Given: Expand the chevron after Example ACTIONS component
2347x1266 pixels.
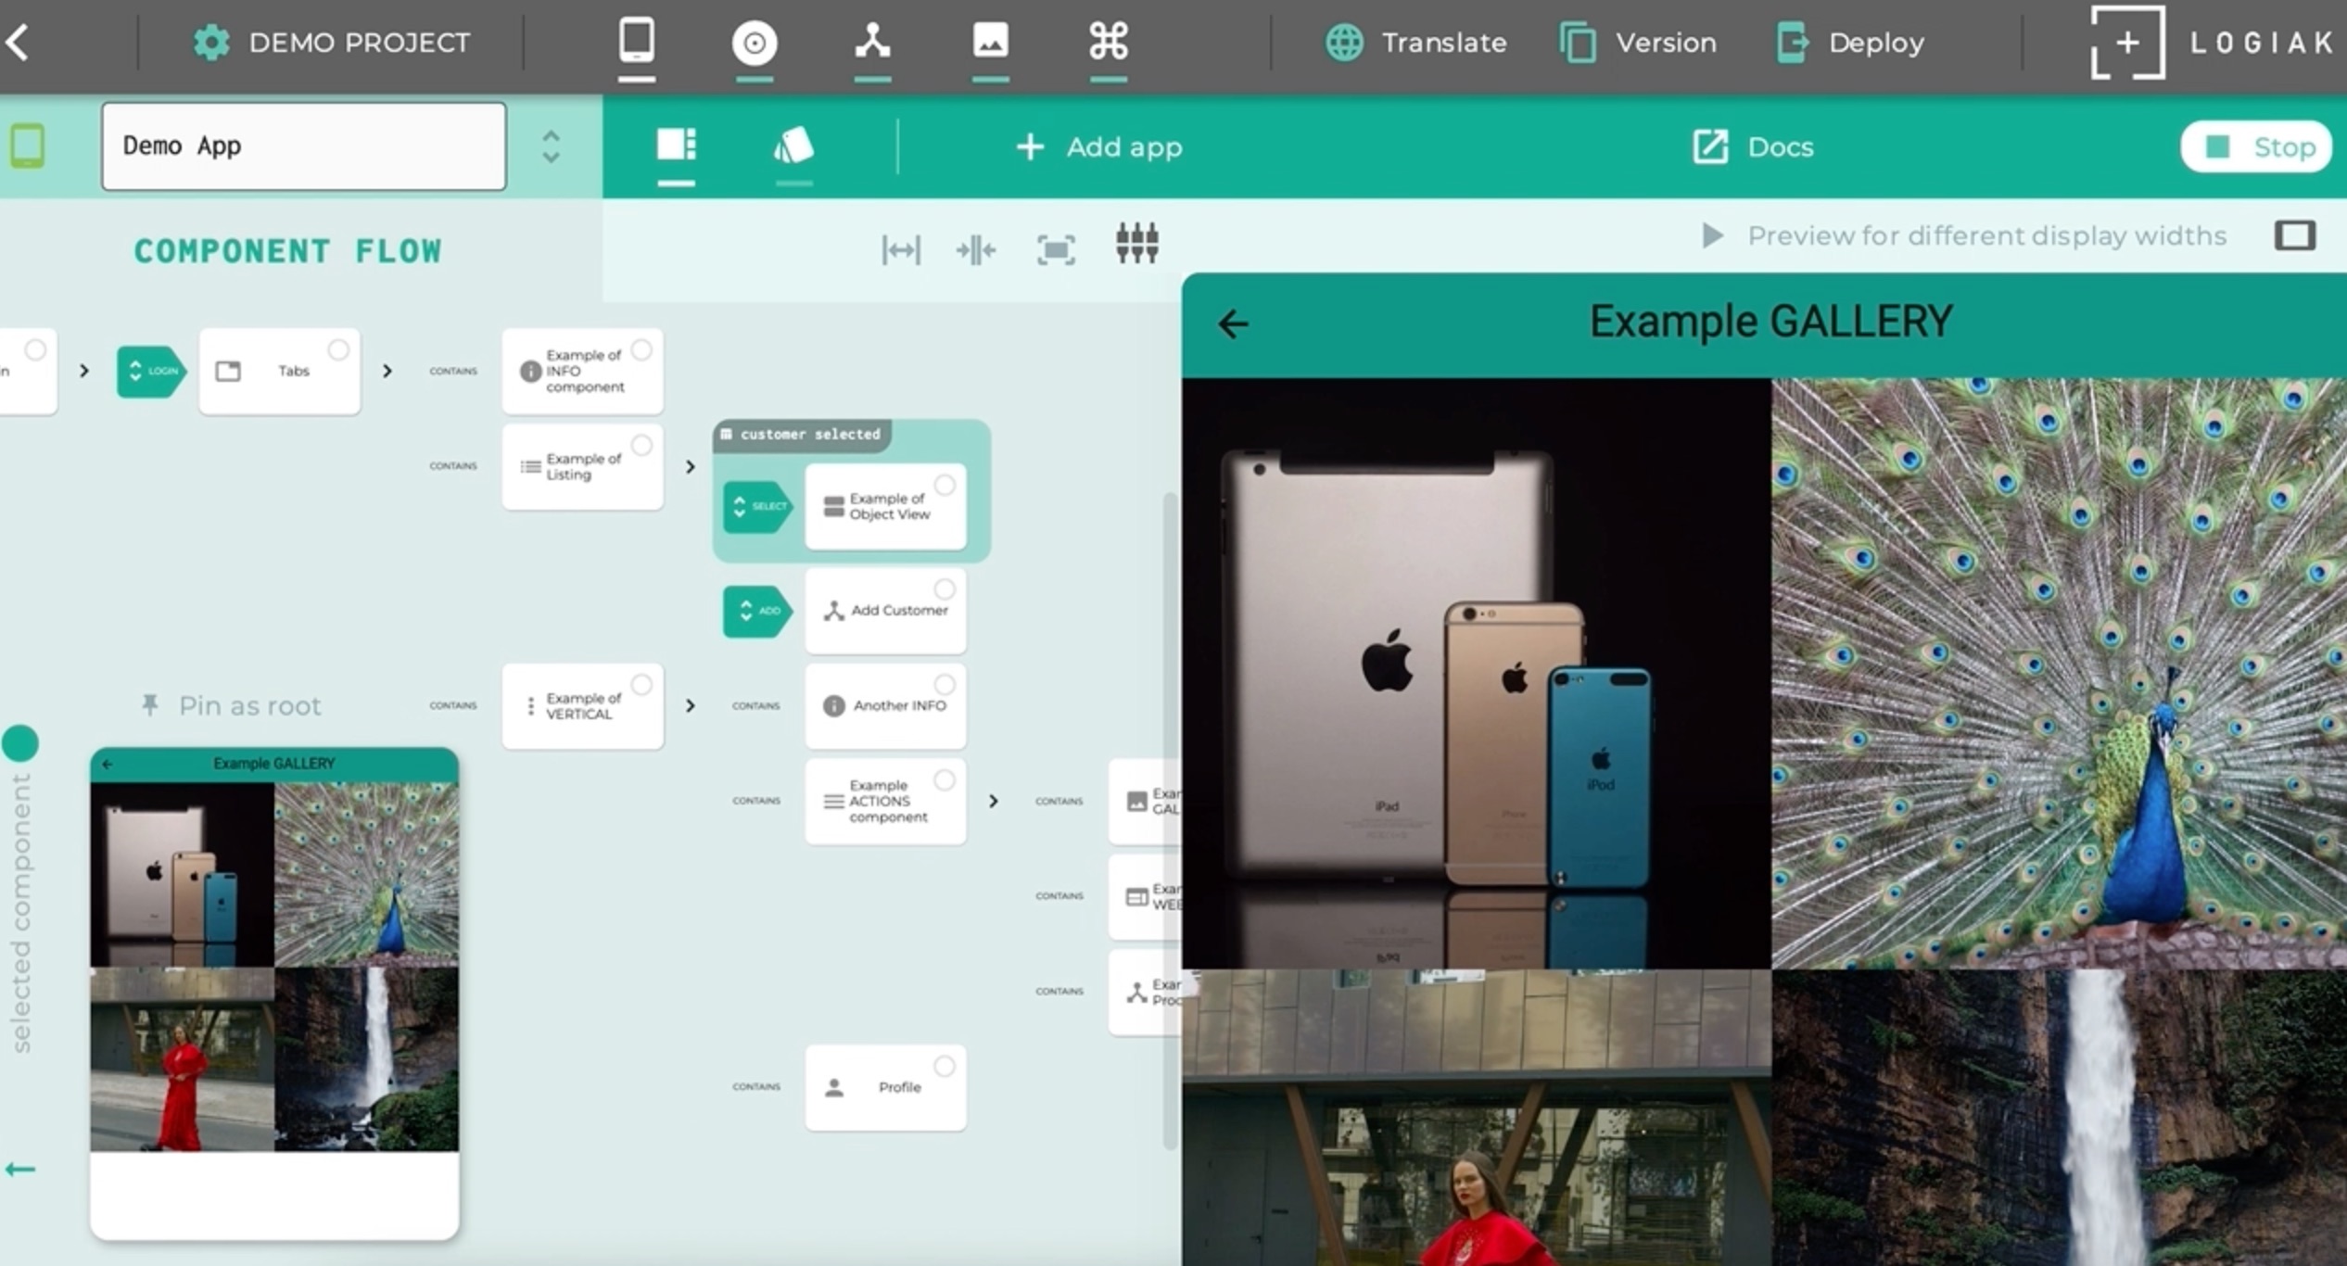Looking at the screenshot, I should click(x=993, y=801).
